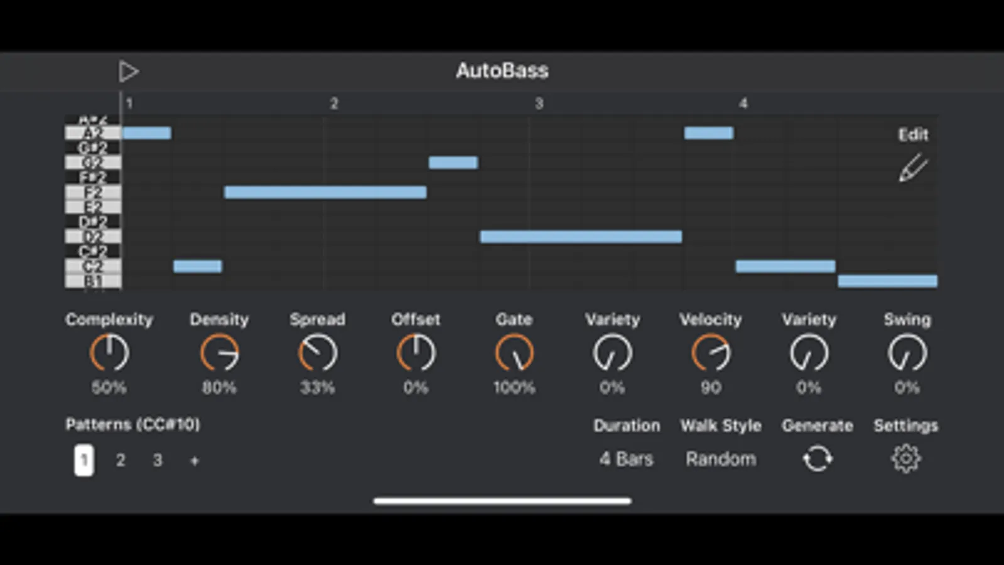Click the Velocity value 90
The width and height of the screenshot is (1004, 565).
(711, 387)
